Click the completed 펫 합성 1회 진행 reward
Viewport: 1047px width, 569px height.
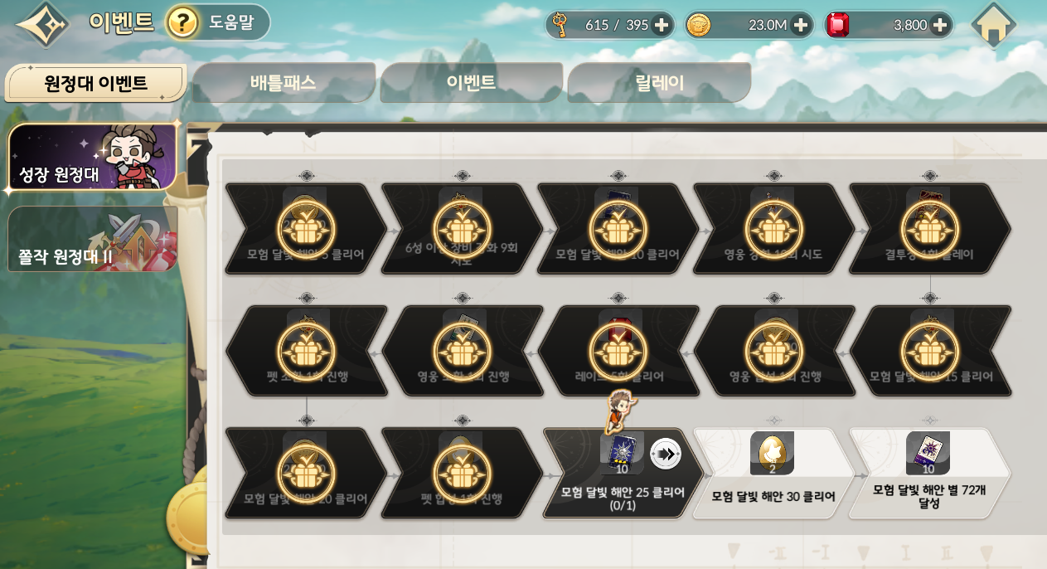click(x=462, y=473)
